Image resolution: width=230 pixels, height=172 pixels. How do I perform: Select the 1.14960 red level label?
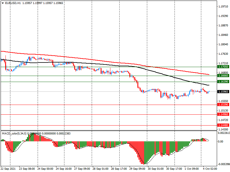pyautogui.click(x=223, y=114)
